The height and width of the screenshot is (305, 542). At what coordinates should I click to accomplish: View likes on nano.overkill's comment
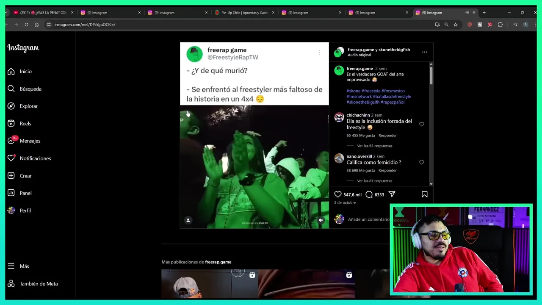[x=361, y=170]
